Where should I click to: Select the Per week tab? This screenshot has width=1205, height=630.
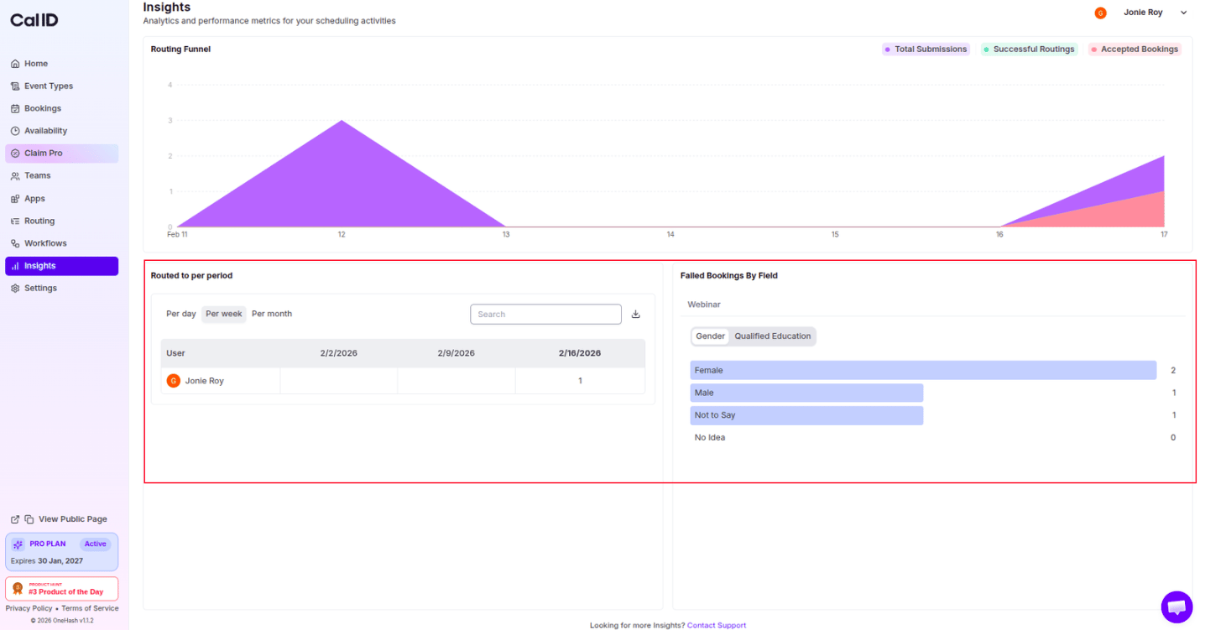pos(224,314)
